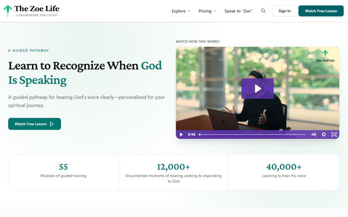
Task: Expand the Explore dropdown menu
Action: pos(181,11)
